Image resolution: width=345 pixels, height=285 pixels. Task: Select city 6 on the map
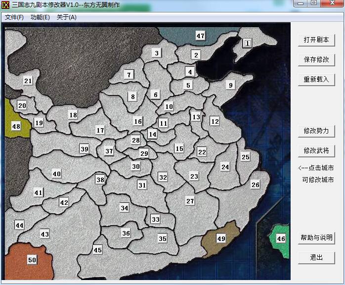click(156, 95)
